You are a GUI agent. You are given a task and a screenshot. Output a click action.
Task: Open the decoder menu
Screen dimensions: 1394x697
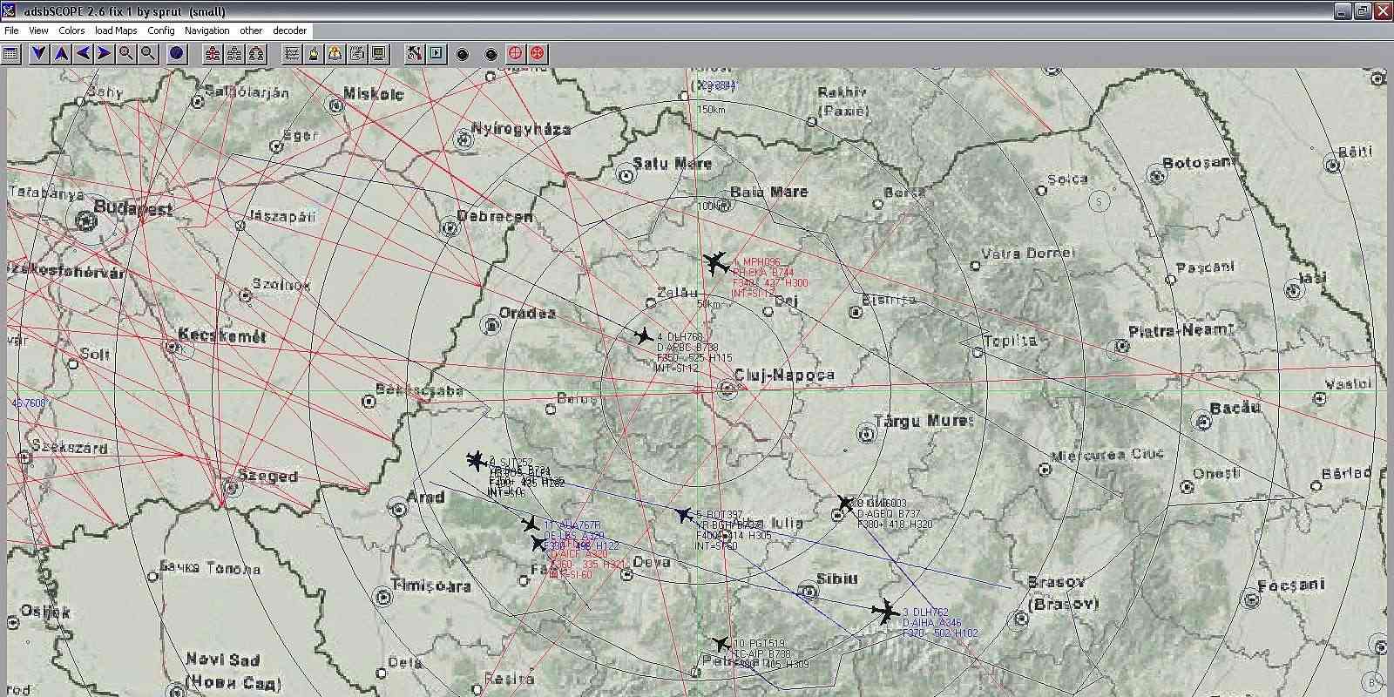tap(290, 30)
